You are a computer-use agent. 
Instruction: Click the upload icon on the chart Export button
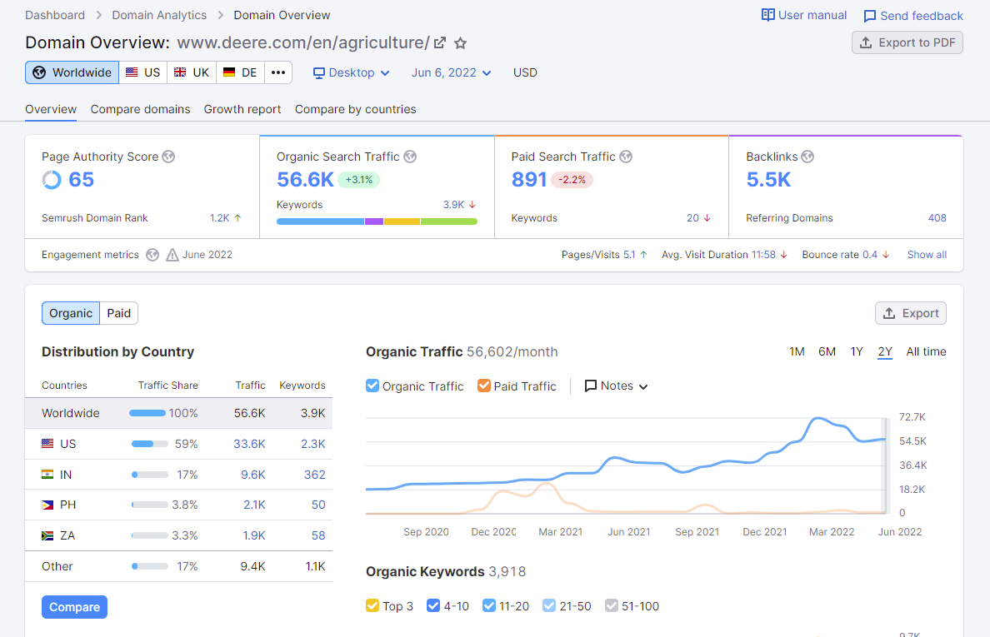tap(889, 313)
